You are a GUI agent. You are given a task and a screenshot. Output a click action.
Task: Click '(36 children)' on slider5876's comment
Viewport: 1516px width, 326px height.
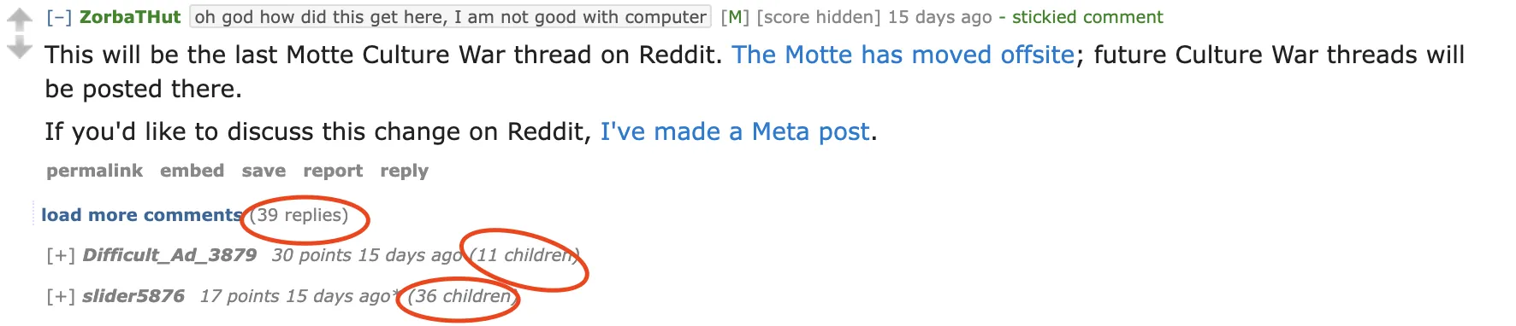click(x=462, y=296)
